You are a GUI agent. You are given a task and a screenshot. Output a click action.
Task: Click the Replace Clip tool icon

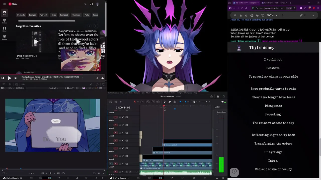pos(158,102)
